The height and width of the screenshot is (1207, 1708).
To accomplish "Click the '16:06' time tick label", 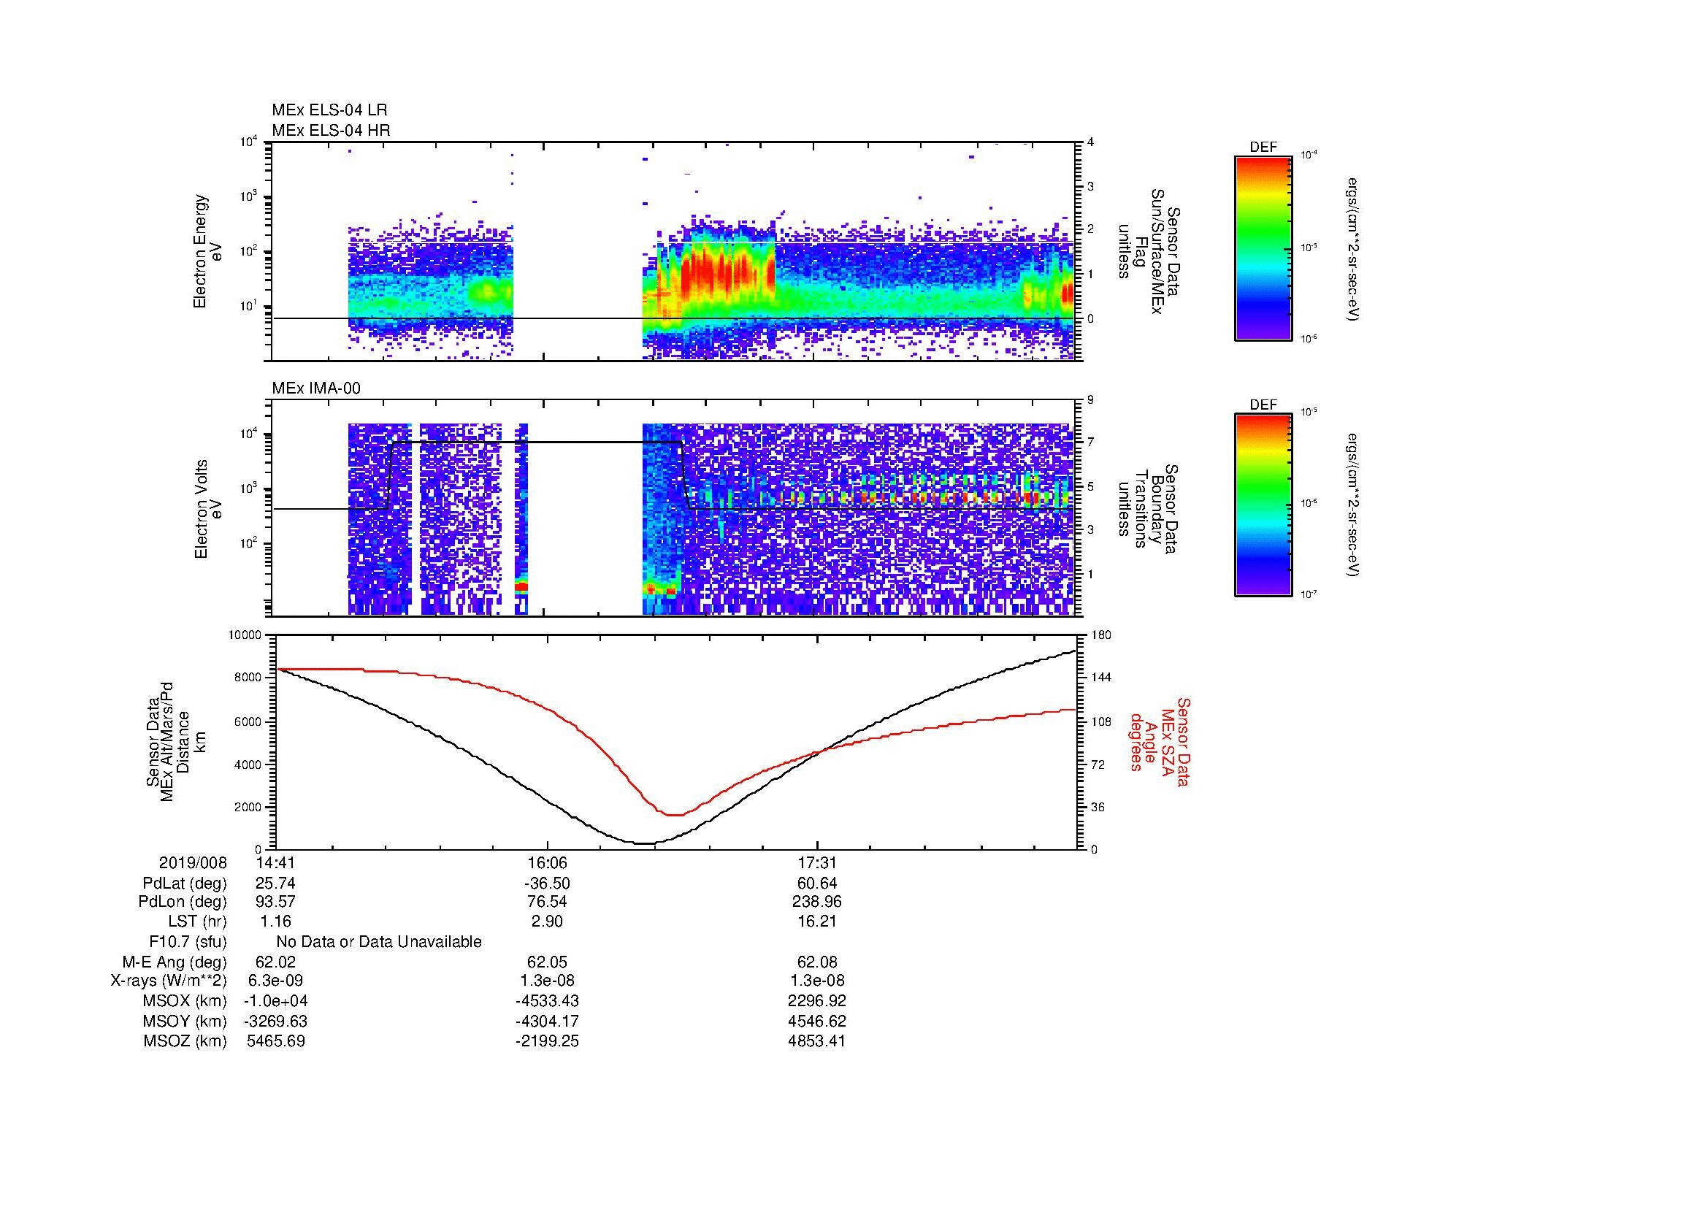I will coord(547,863).
